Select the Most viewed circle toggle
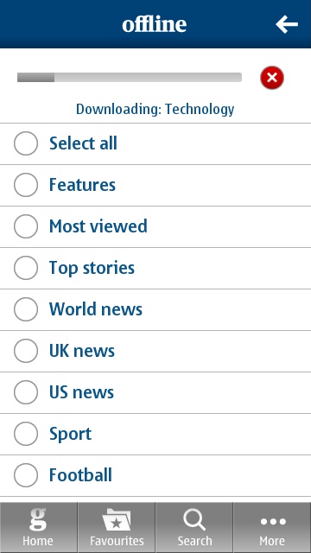The width and height of the screenshot is (311, 553). [x=26, y=226]
